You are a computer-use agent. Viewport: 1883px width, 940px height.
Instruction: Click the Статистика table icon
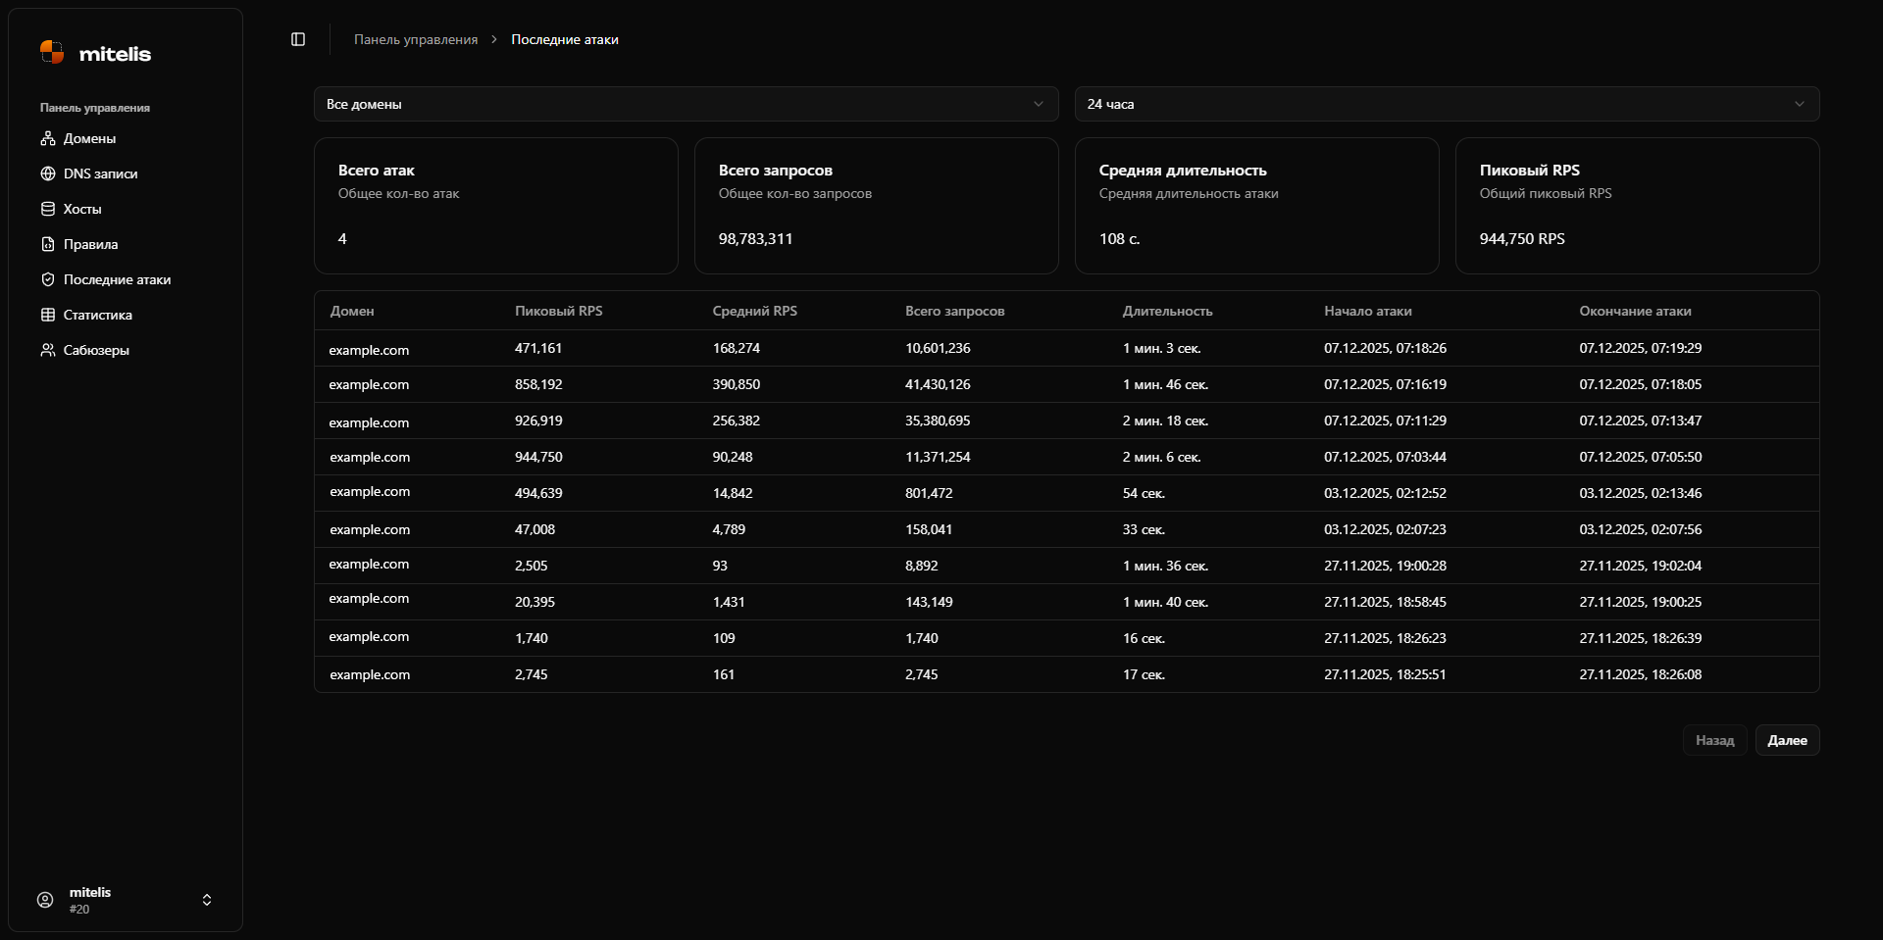pyautogui.click(x=47, y=315)
